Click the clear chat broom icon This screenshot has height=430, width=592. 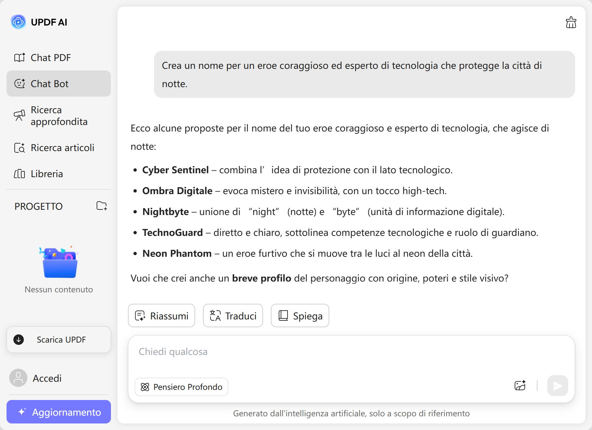(571, 23)
